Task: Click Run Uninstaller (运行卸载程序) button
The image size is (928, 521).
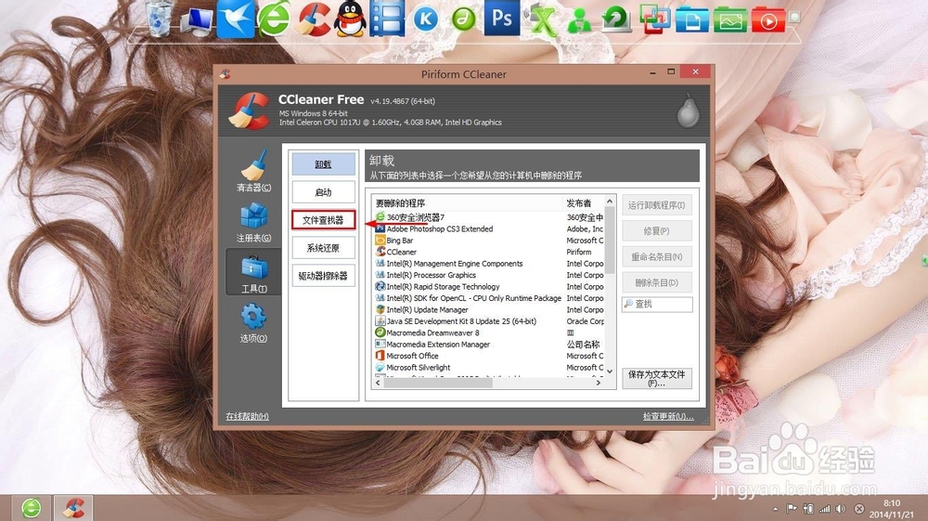Action: (x=657, y=205)
